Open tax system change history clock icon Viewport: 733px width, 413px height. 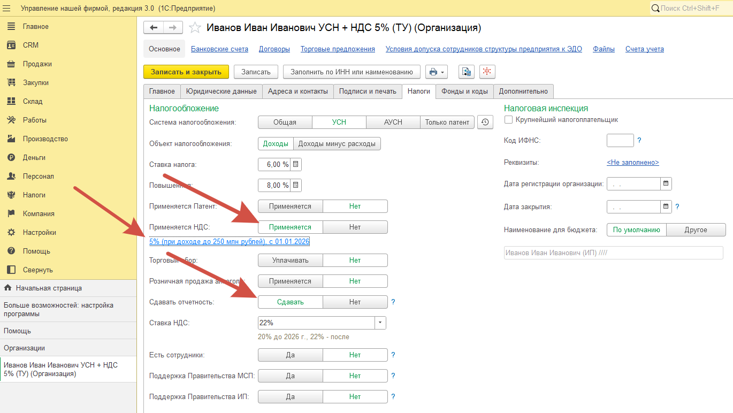point(484,122)
